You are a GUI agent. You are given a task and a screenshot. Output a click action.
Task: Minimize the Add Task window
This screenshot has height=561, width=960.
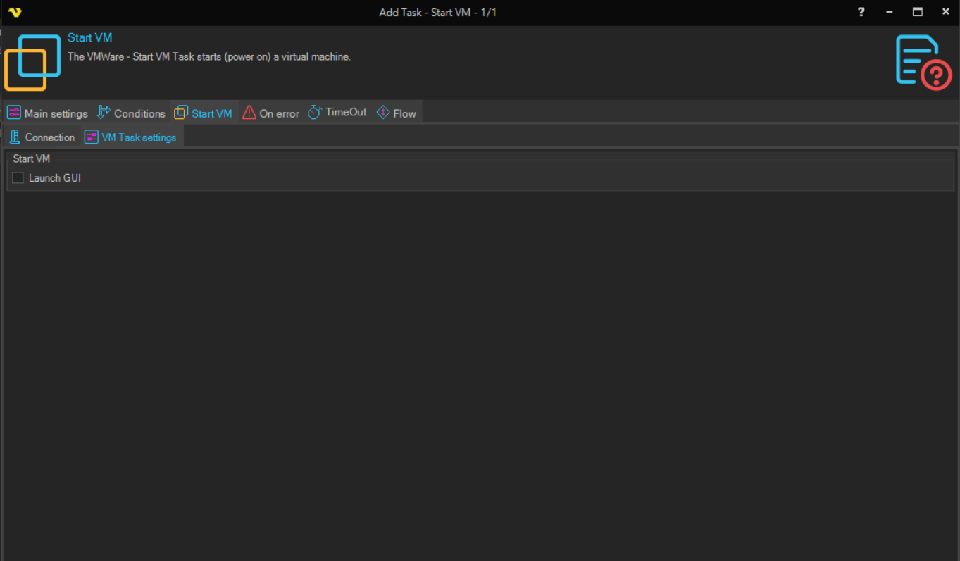(x=890, y=12)
